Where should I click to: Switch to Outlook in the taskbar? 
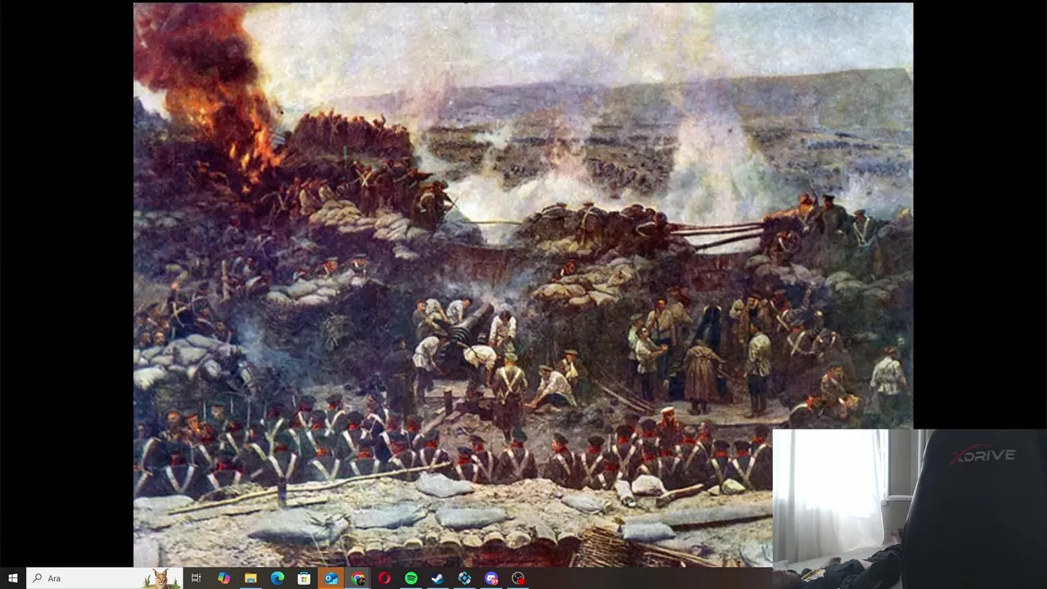tap(330, 578)
